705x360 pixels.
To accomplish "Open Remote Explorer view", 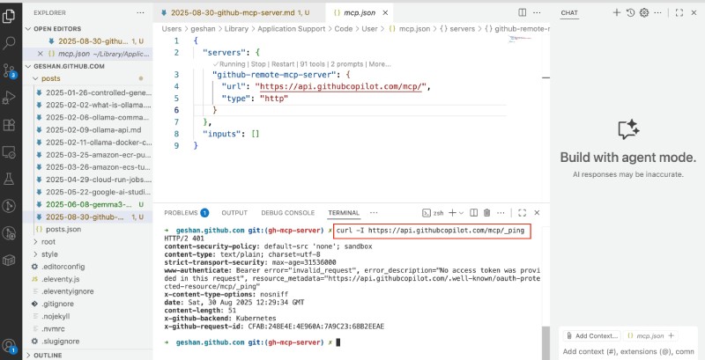I will 9,152.
